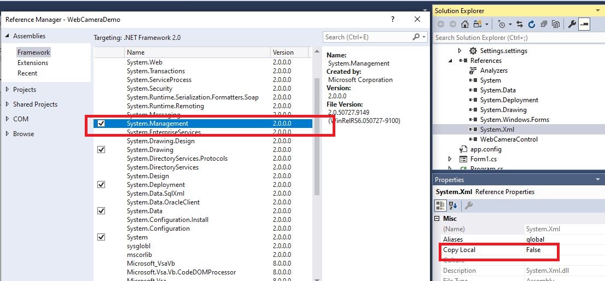Click the Categorized view icon in Properties panel

[x=440, y=206]
